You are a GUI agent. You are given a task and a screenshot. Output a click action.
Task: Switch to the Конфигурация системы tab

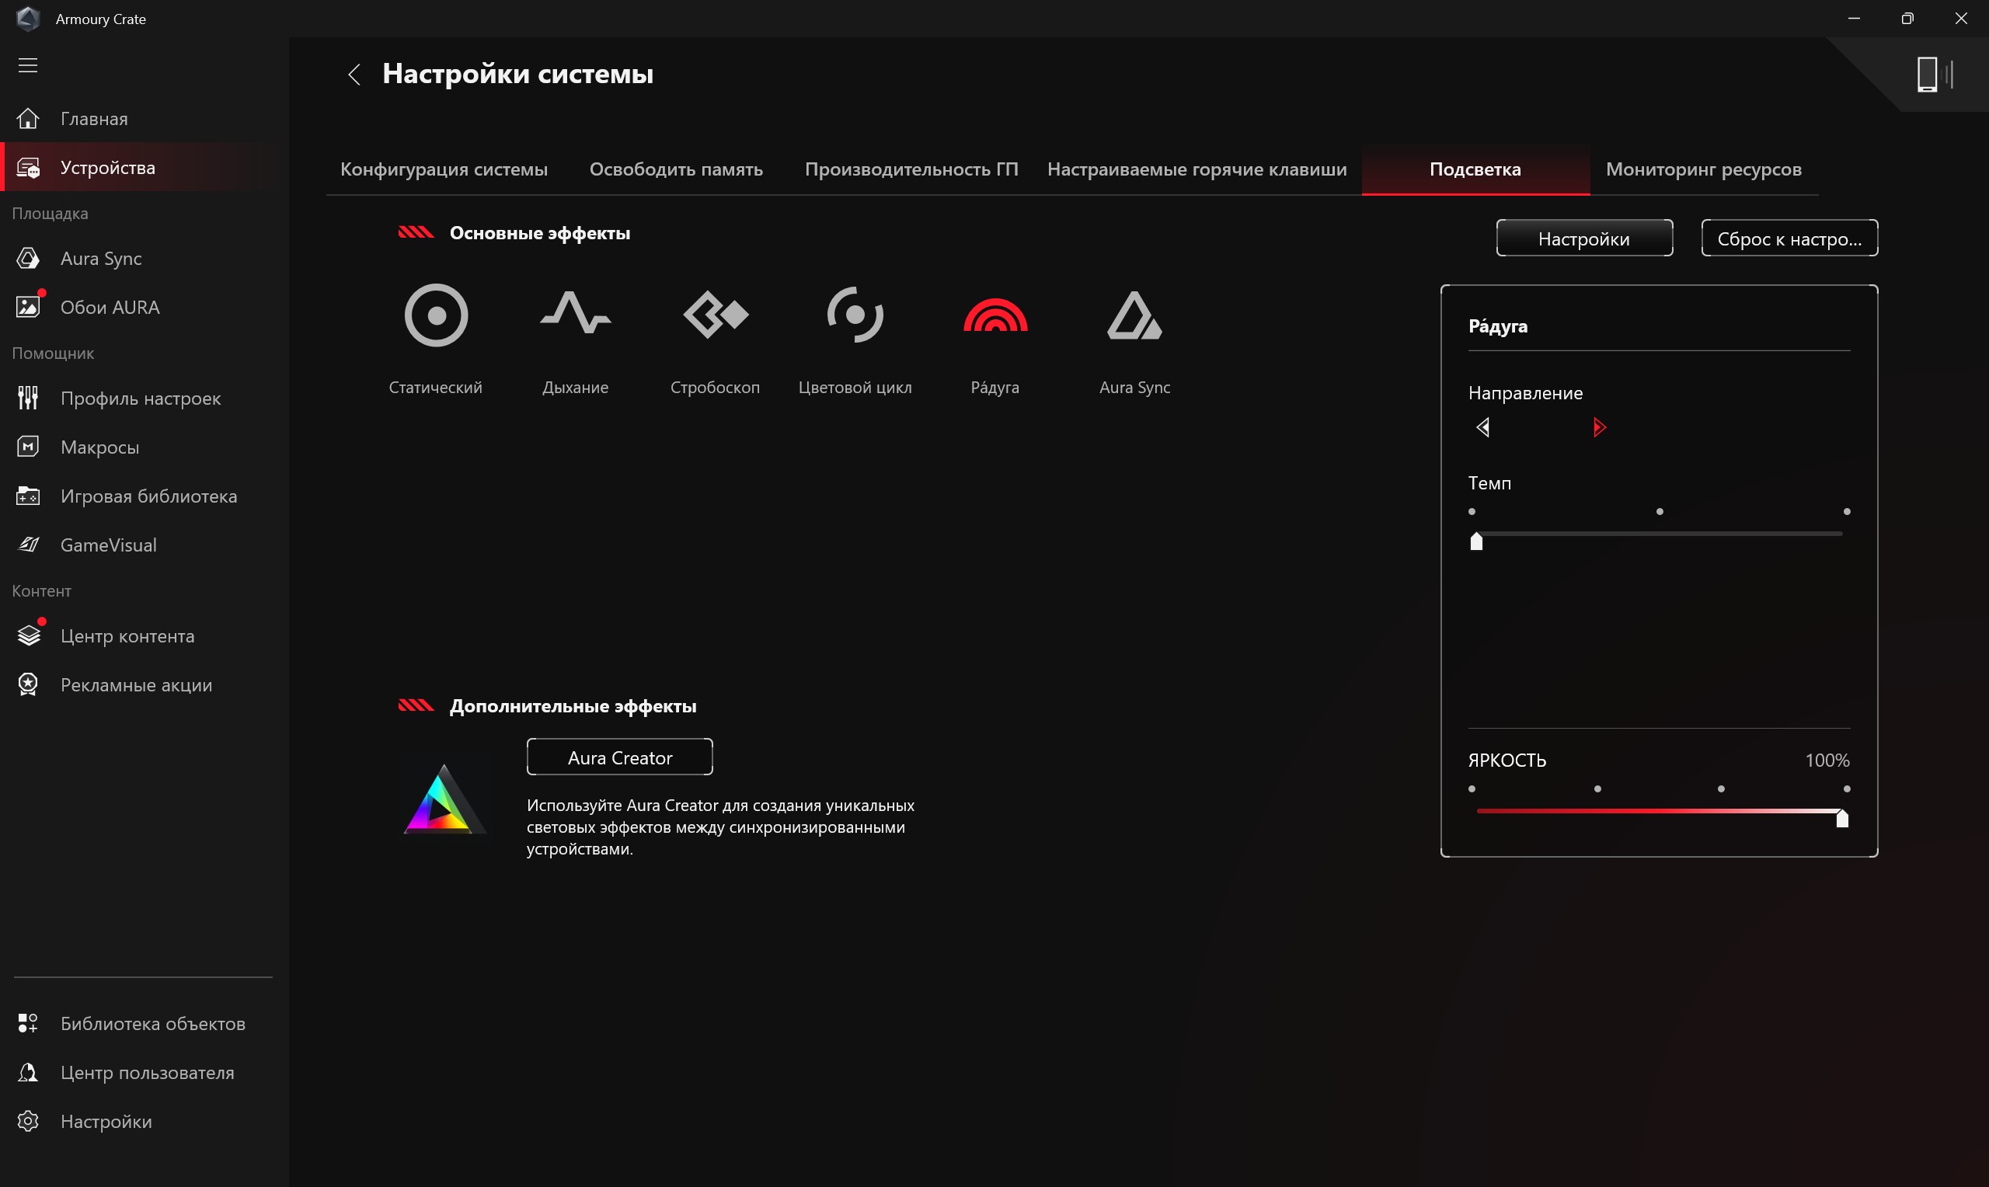[x=444, y=169]
